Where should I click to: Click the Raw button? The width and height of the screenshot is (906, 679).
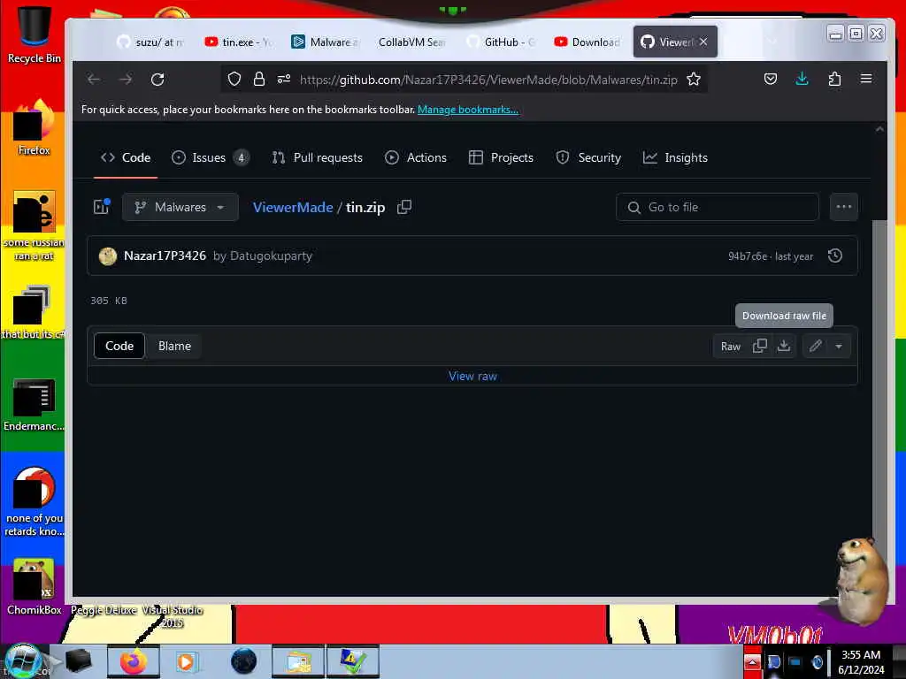[x=730, y=347]
